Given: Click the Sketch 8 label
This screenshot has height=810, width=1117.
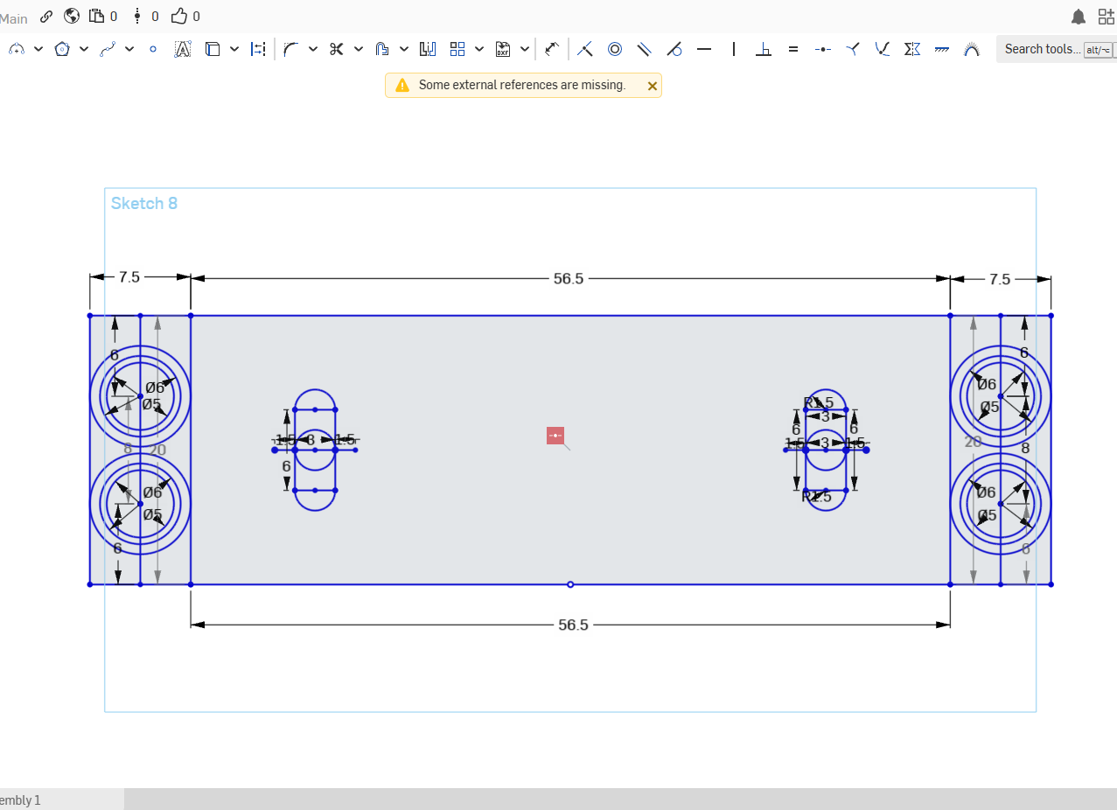Looking at the screenshot, I should click(x=144, y=203).
